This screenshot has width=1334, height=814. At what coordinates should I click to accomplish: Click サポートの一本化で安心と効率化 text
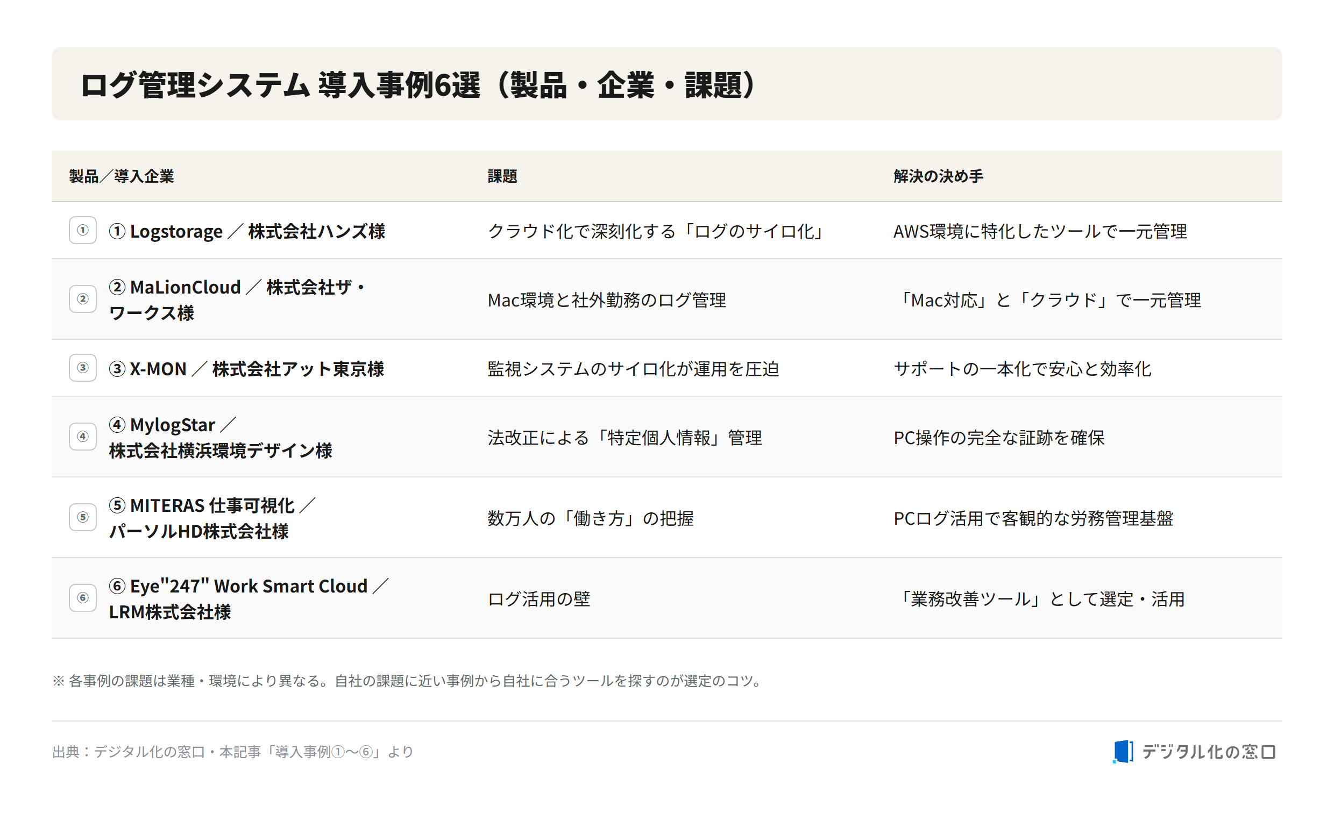1022,369
